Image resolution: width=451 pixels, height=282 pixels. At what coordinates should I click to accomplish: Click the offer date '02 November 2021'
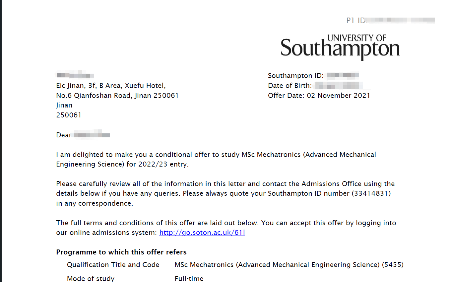pyautogui.click(x=344, y=96)
